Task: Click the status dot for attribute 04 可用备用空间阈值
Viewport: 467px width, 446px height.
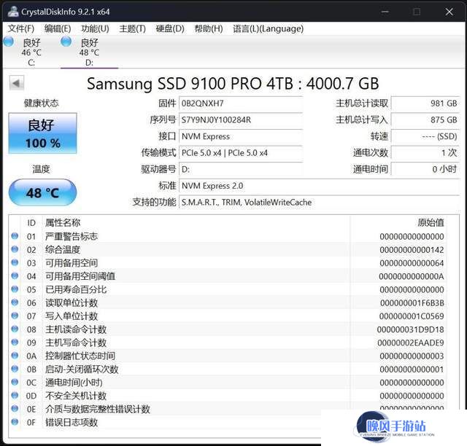Action: pos(15,275)
